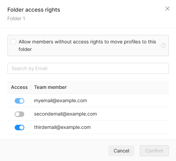Image resolution: width=176 pixels, height=161 pixels.
Task: Select the thirdemail@example.com text
Action: pos(63,127)
